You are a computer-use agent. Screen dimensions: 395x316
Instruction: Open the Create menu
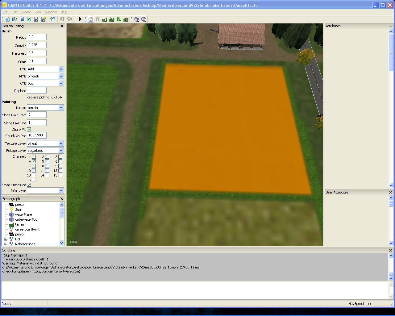(26, 12)
